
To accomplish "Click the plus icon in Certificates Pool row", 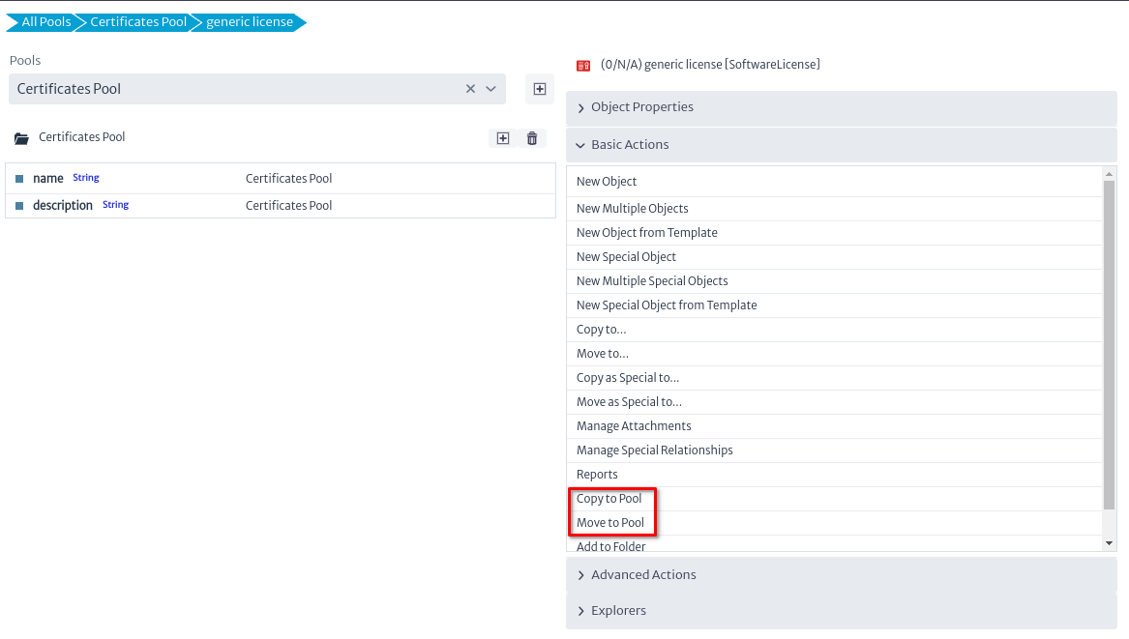I will click(502, 138).
